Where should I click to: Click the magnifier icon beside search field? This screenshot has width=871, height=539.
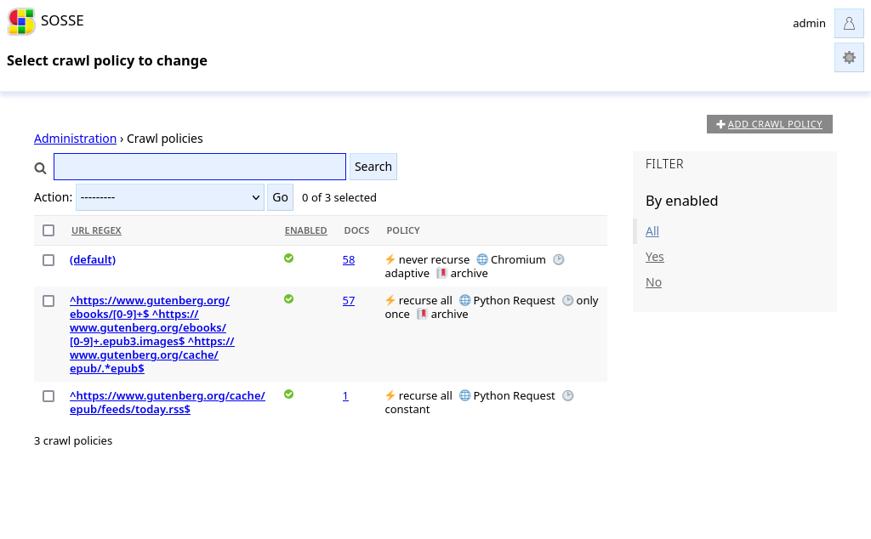tap(40, 167)
